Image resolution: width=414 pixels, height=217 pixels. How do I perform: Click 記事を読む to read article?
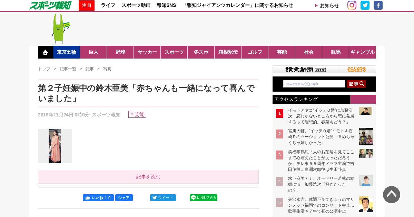pyautogui.click(x=148, y=177)
